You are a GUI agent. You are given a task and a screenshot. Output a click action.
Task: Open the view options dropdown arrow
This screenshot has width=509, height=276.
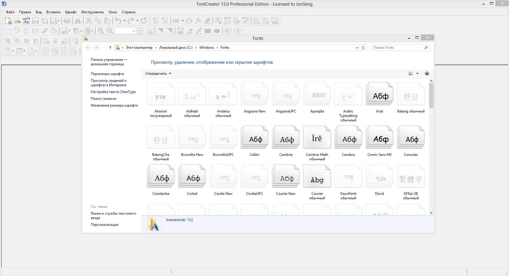pyautogui.click(x=417, y=74)
